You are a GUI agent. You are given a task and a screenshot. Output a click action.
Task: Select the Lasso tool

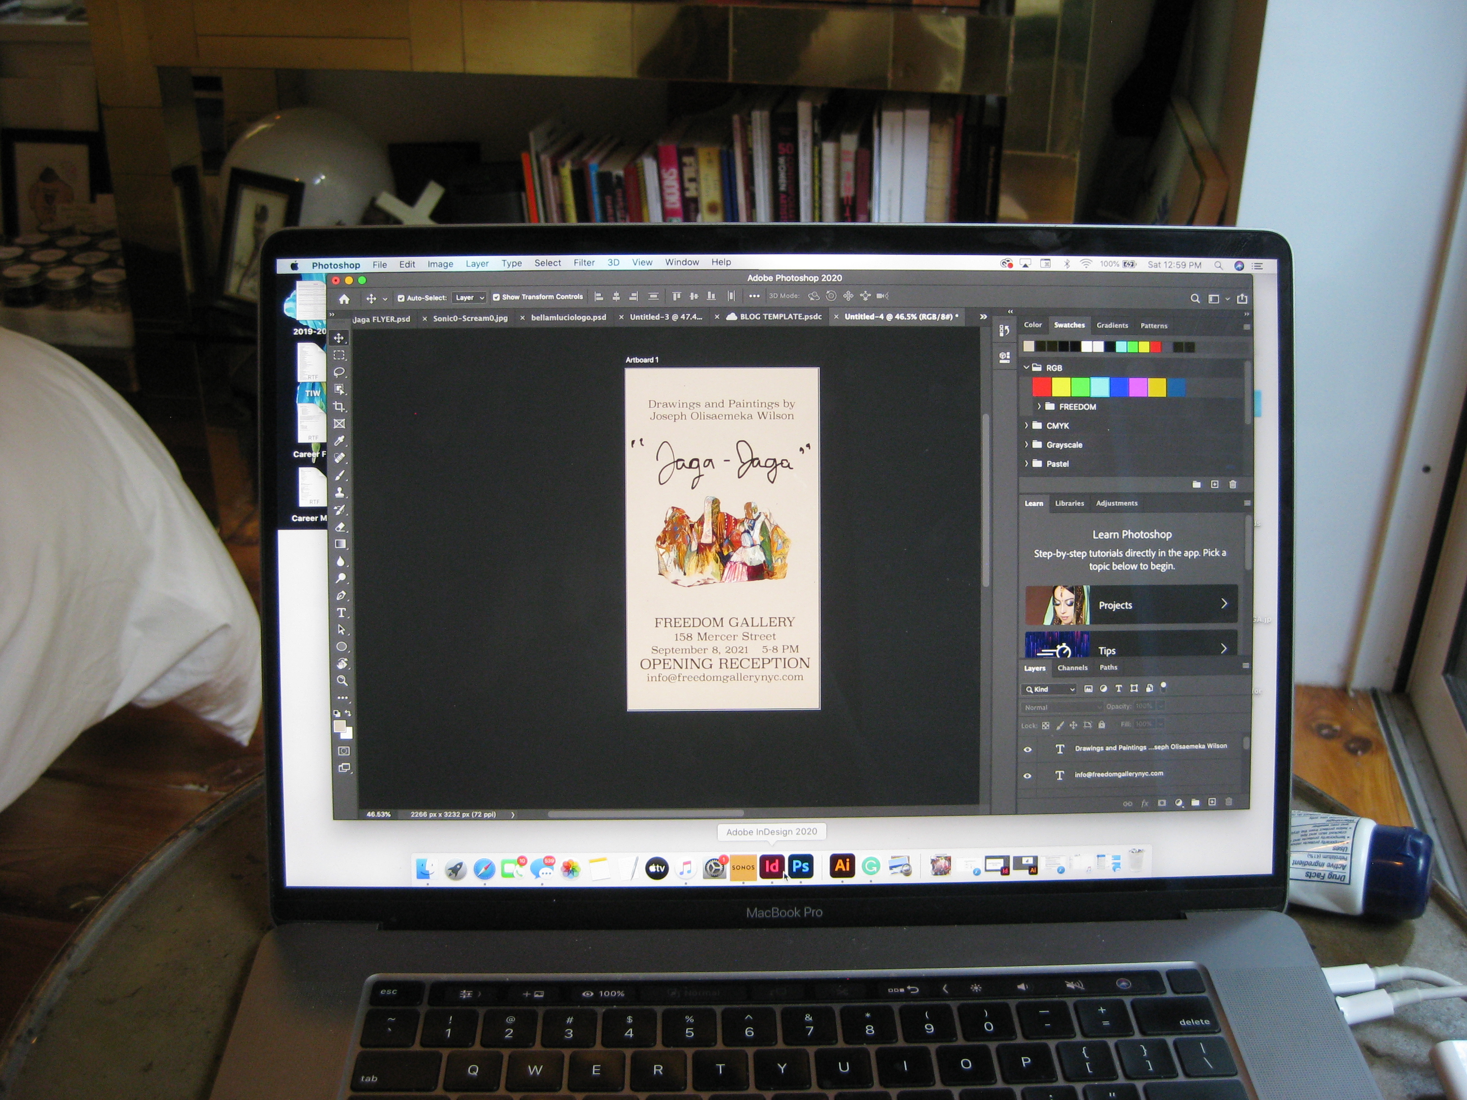pyautogui.click(x=340, y=372)
